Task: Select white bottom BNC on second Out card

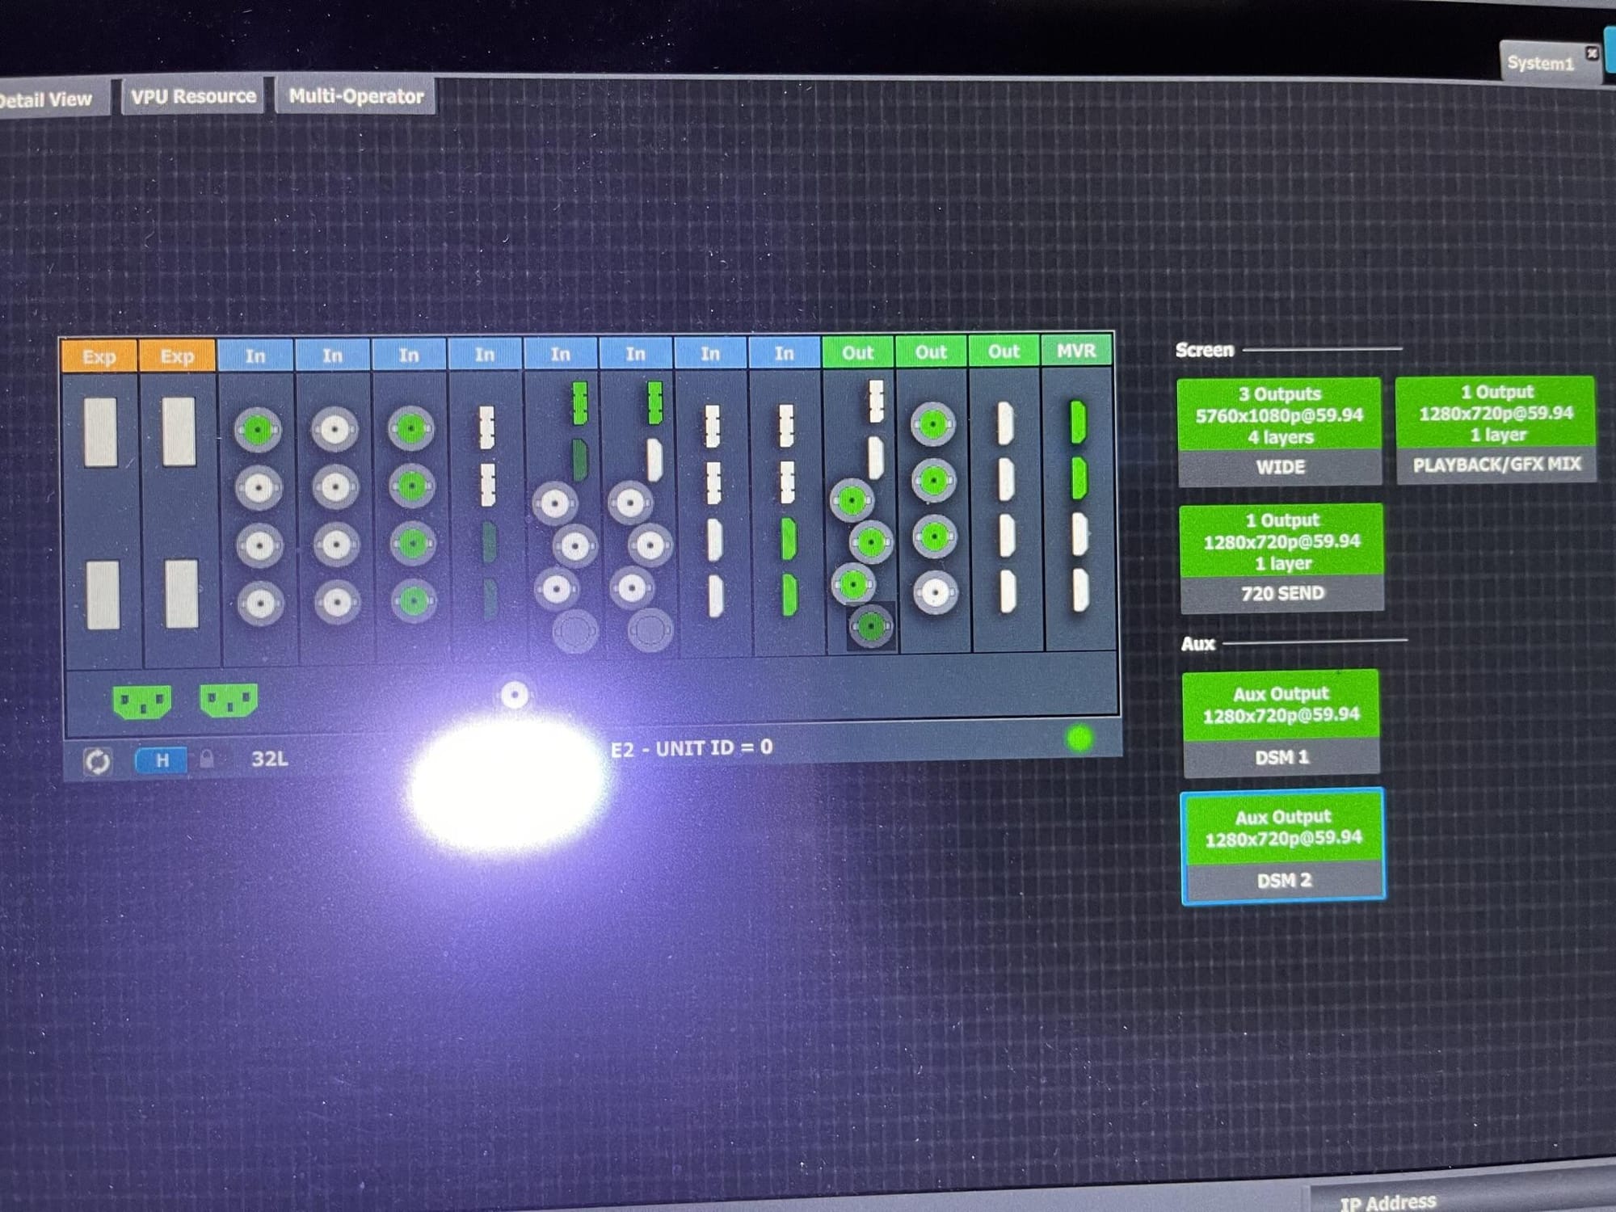Action: pos(936,593)
